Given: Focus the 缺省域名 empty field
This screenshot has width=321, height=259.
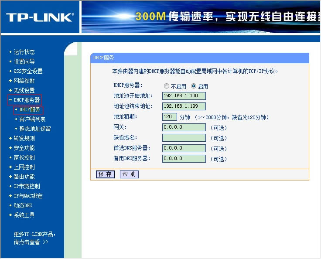Looking at the screenshot, I should coord(184,138).
